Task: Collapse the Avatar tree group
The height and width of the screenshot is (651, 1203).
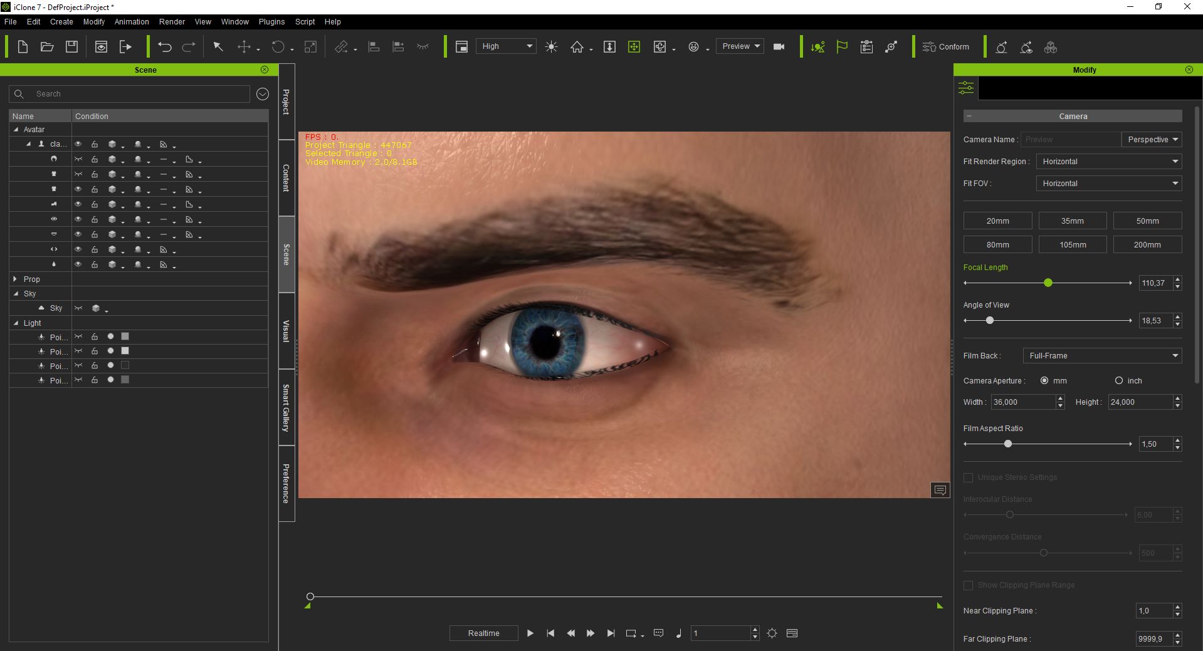Action: pyautogui.click(x=16, y=130)
